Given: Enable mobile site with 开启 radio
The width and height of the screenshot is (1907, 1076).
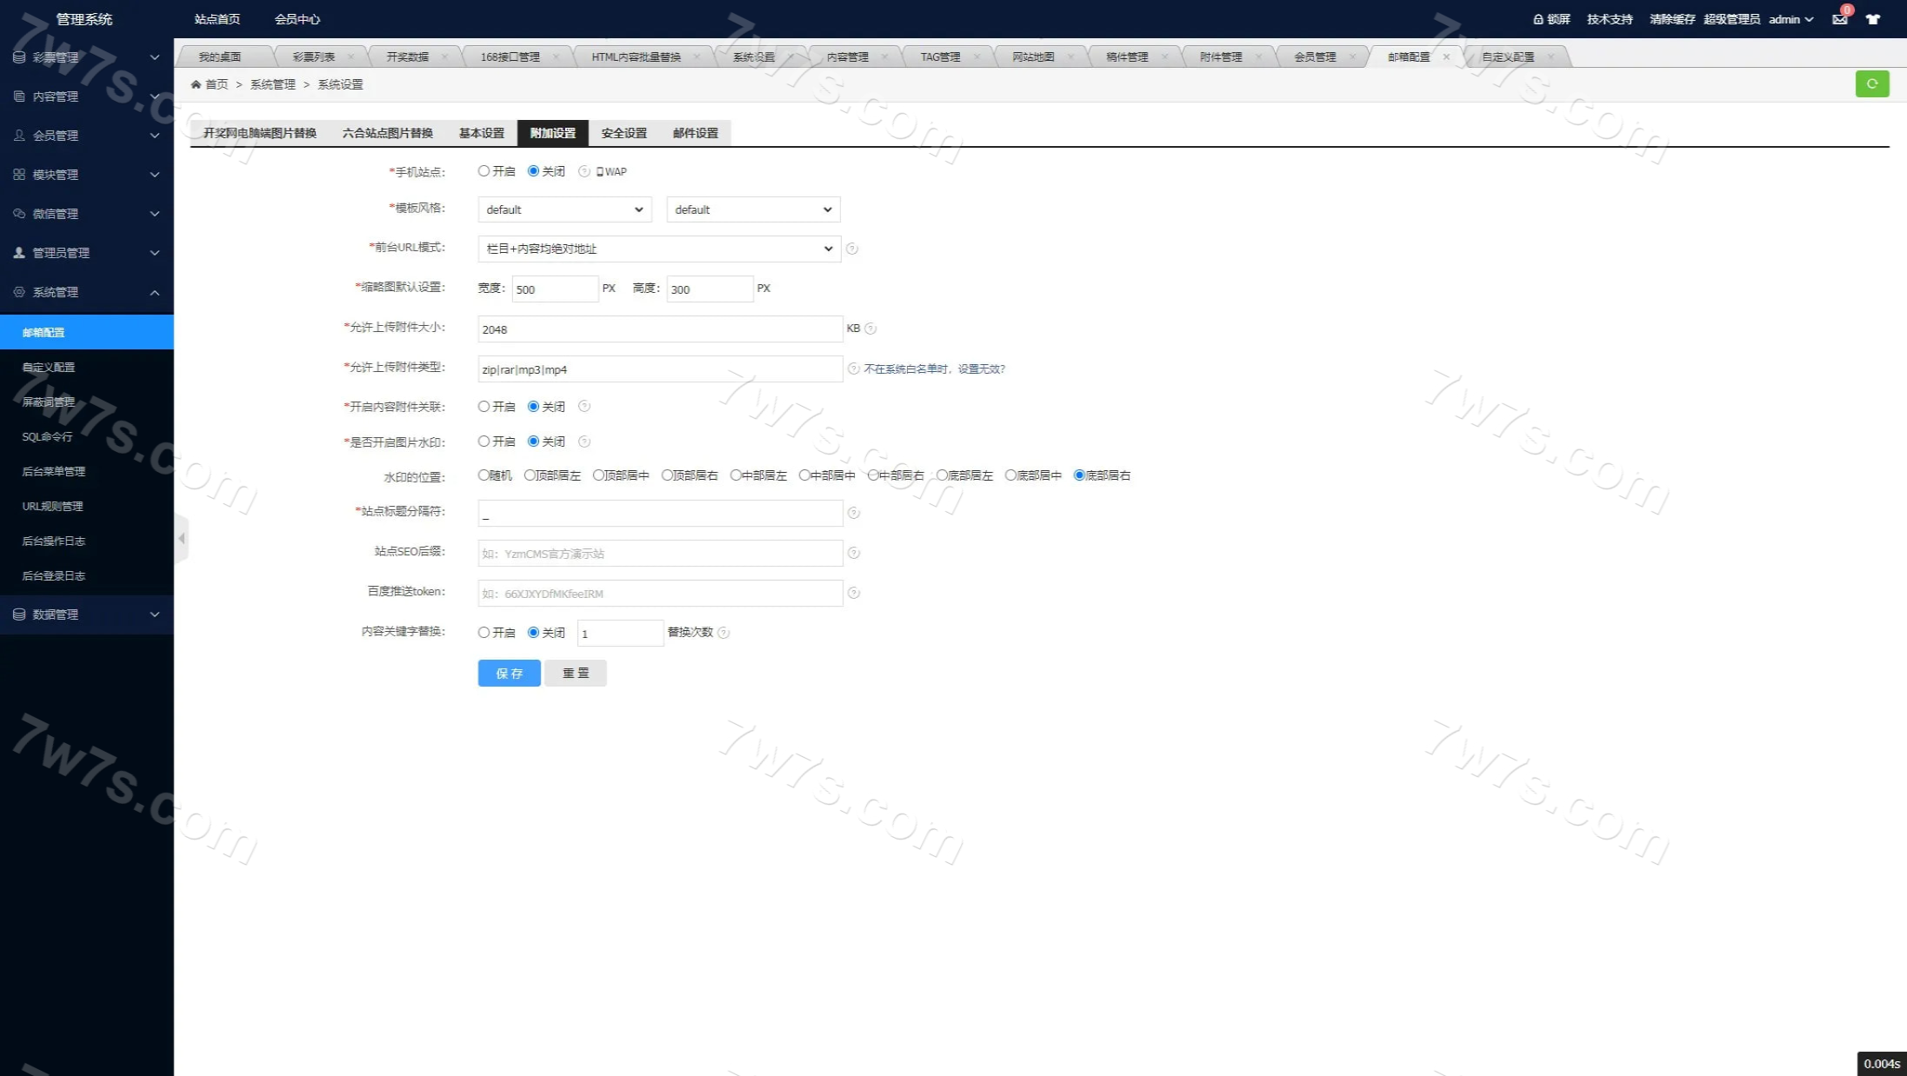Looking at the screenshot, I should click(483, 171).
